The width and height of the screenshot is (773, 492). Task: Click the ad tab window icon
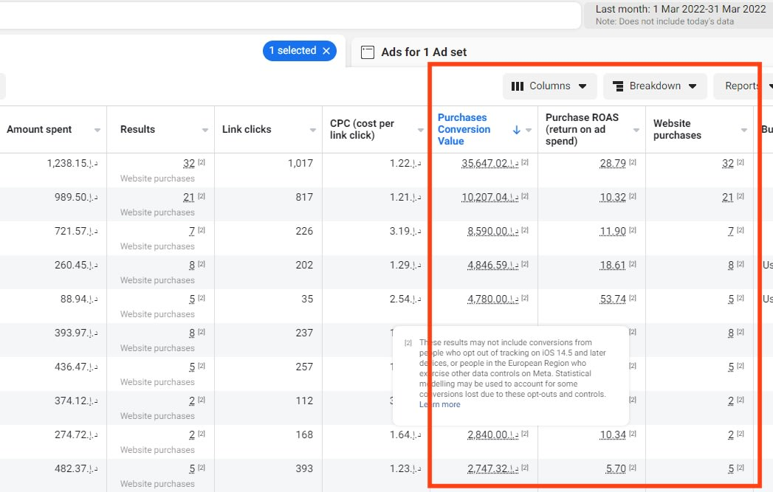367,52
